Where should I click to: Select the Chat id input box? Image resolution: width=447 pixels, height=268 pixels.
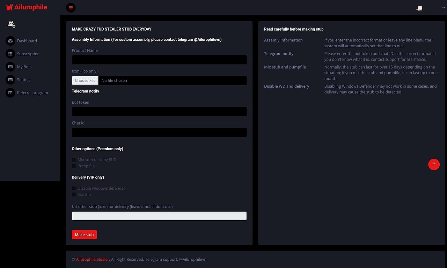(159, 132)
